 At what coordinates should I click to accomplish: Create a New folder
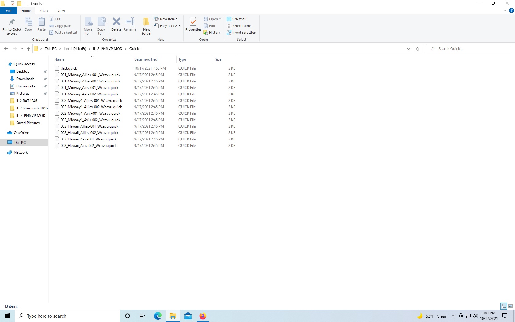147,26
